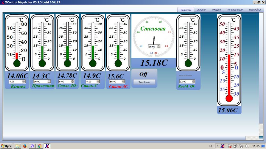Click the Спаль-Юг setpoint field
This screenshot has width=266, height=149.
(x=65, y=81)
